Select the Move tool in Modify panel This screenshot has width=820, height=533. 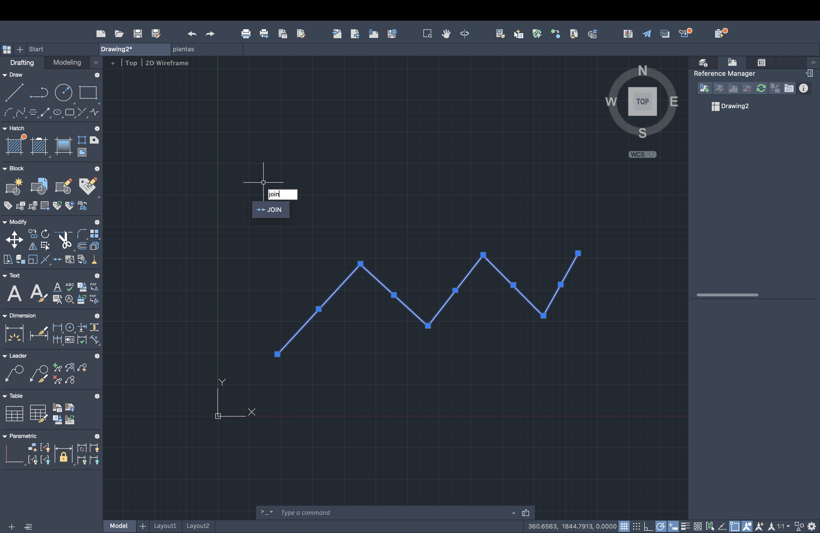tap(14, 240)
